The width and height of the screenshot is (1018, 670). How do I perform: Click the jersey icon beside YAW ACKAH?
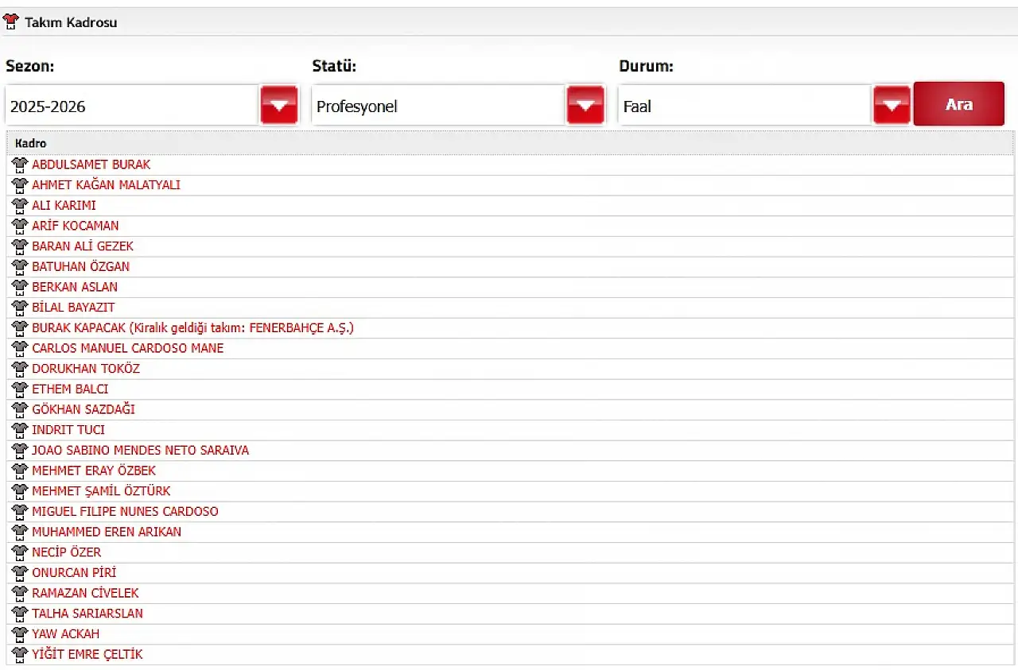coord(20,634)
